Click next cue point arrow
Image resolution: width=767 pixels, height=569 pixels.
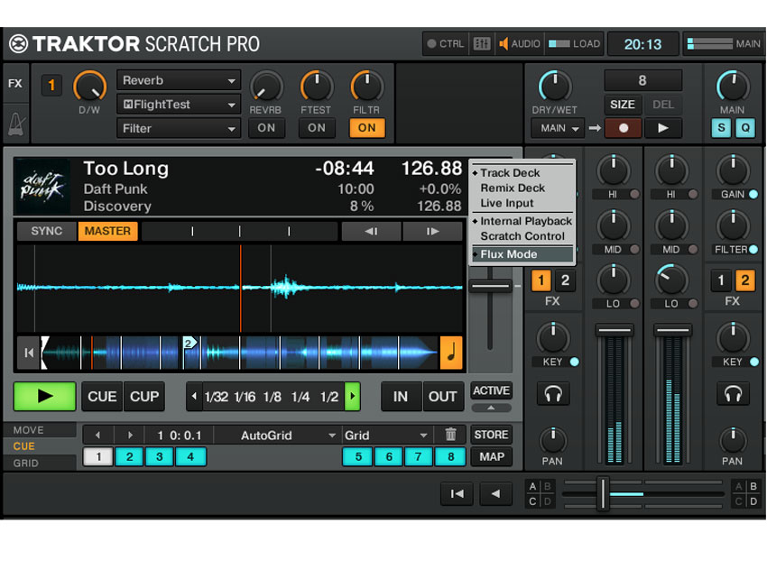click(x=130, y=435)
